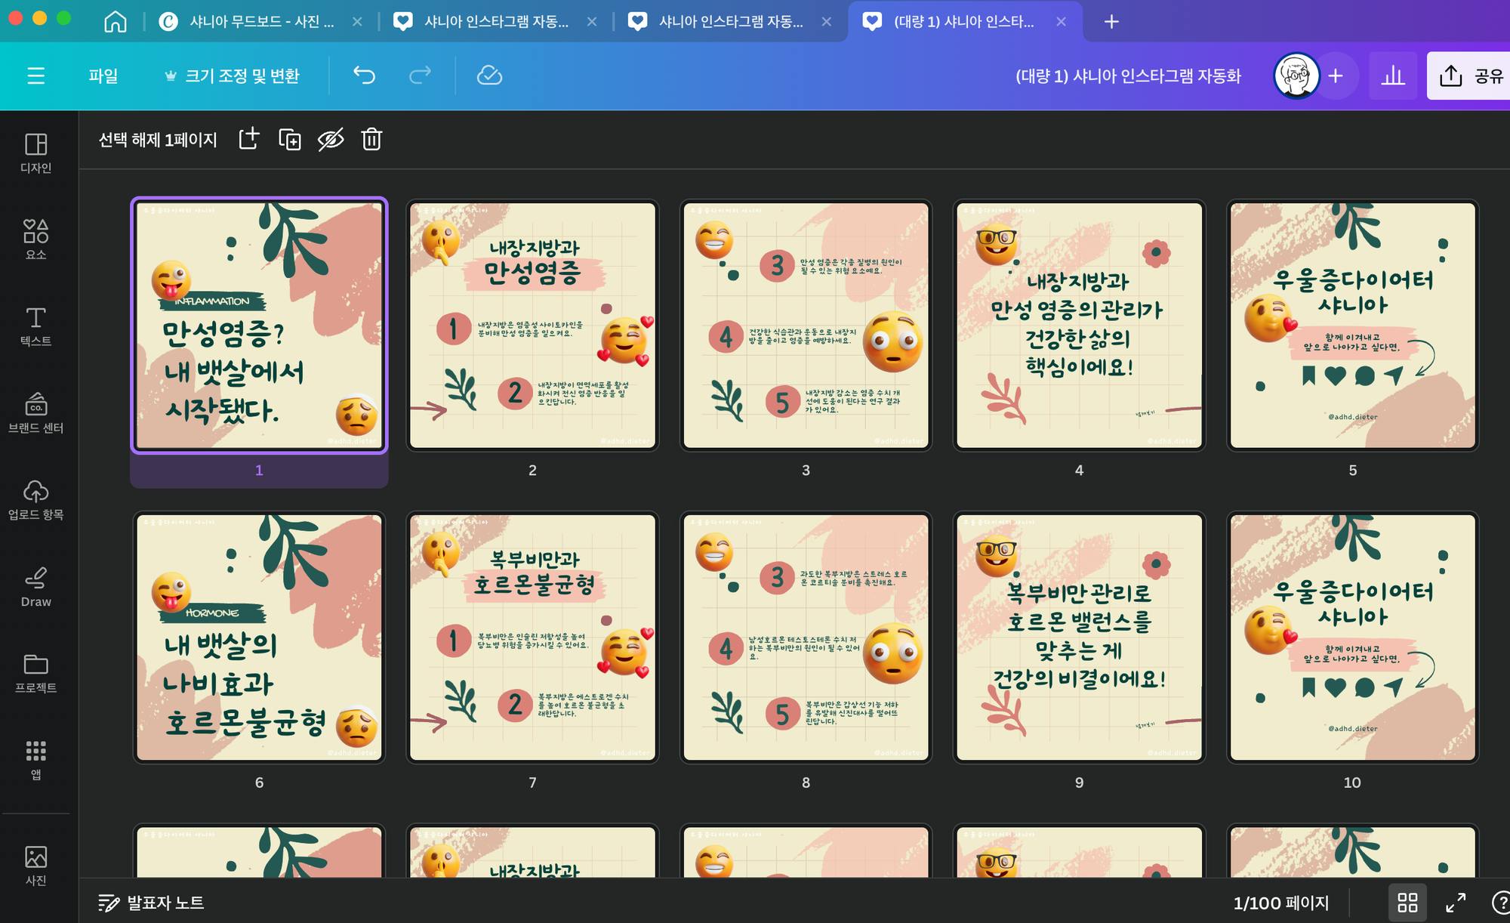Open the 텍스트 text panel
The image size is (1510, 923).
pyautogui.click(x=35, y=326)
